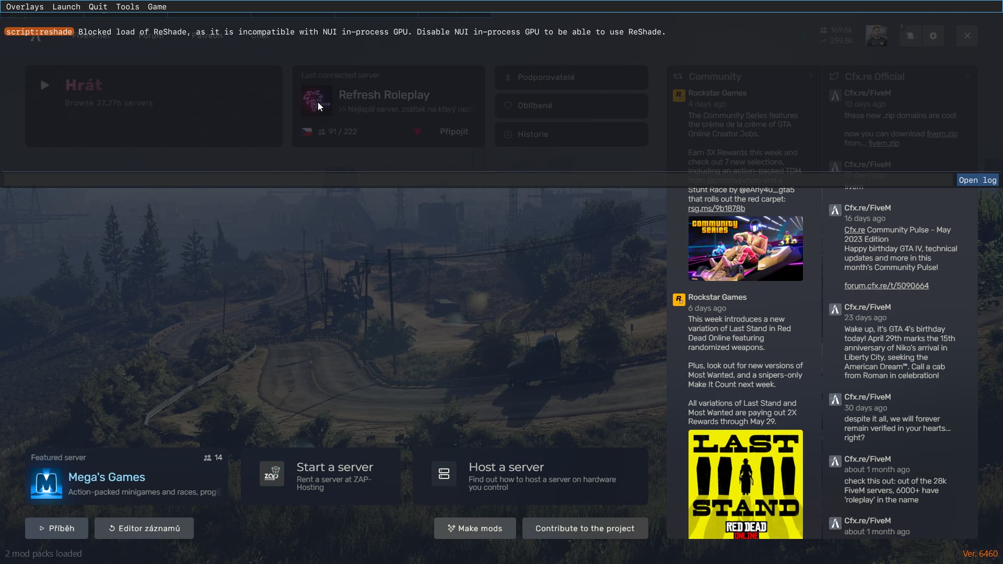Click the Host a server rack icon
Viewport: 1003px width, 564px height.
[x=444, y=474]
